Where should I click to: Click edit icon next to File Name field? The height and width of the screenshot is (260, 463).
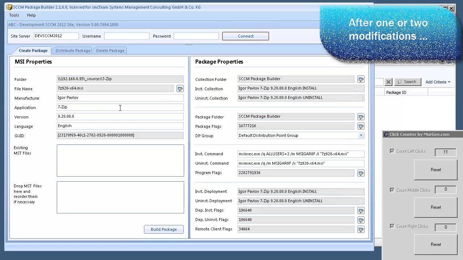click(x=180, y=88)
